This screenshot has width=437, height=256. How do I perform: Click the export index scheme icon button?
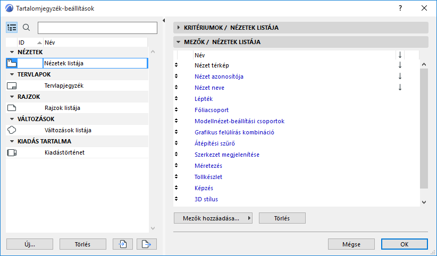tap(147, 244)
